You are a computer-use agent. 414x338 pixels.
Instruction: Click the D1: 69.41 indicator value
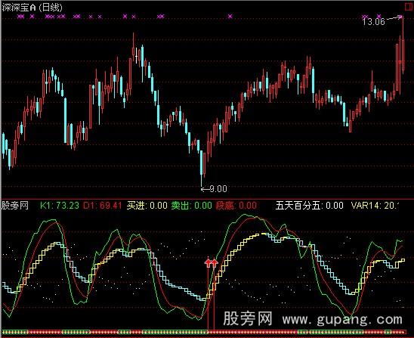[103, 206]
